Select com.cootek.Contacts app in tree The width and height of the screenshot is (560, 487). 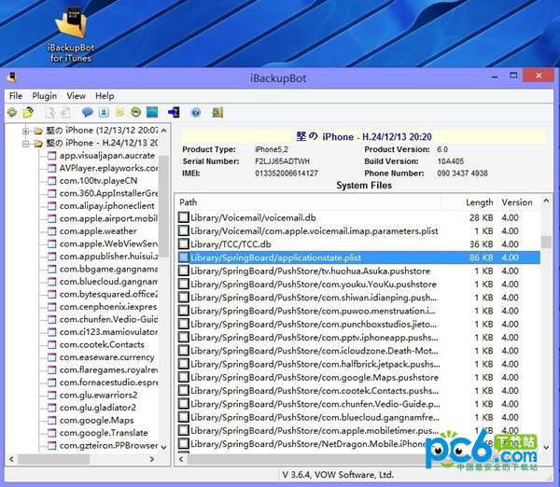(102, 344)
